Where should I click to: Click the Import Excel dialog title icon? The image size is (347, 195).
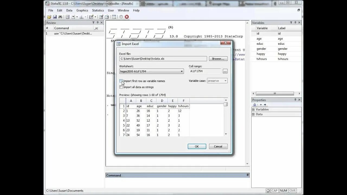click(x=118, y=44)
